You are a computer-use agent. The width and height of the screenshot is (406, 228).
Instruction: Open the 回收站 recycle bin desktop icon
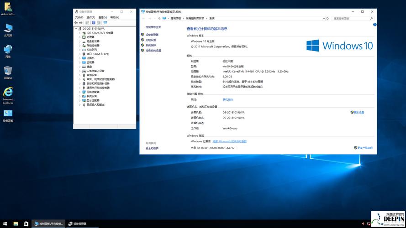(x=8, y=73)
